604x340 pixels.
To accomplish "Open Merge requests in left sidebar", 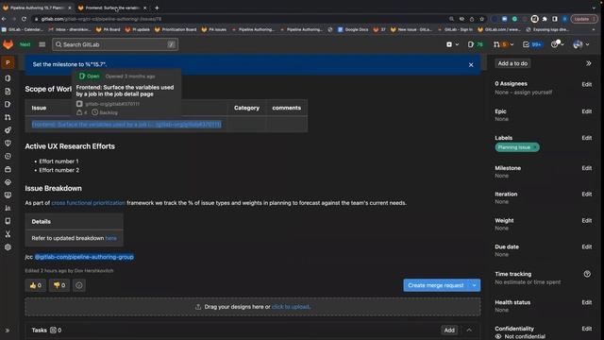I will coord(8,117).
